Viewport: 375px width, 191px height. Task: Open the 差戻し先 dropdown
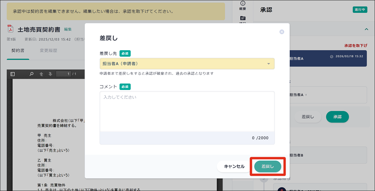[x=187, y=64]
